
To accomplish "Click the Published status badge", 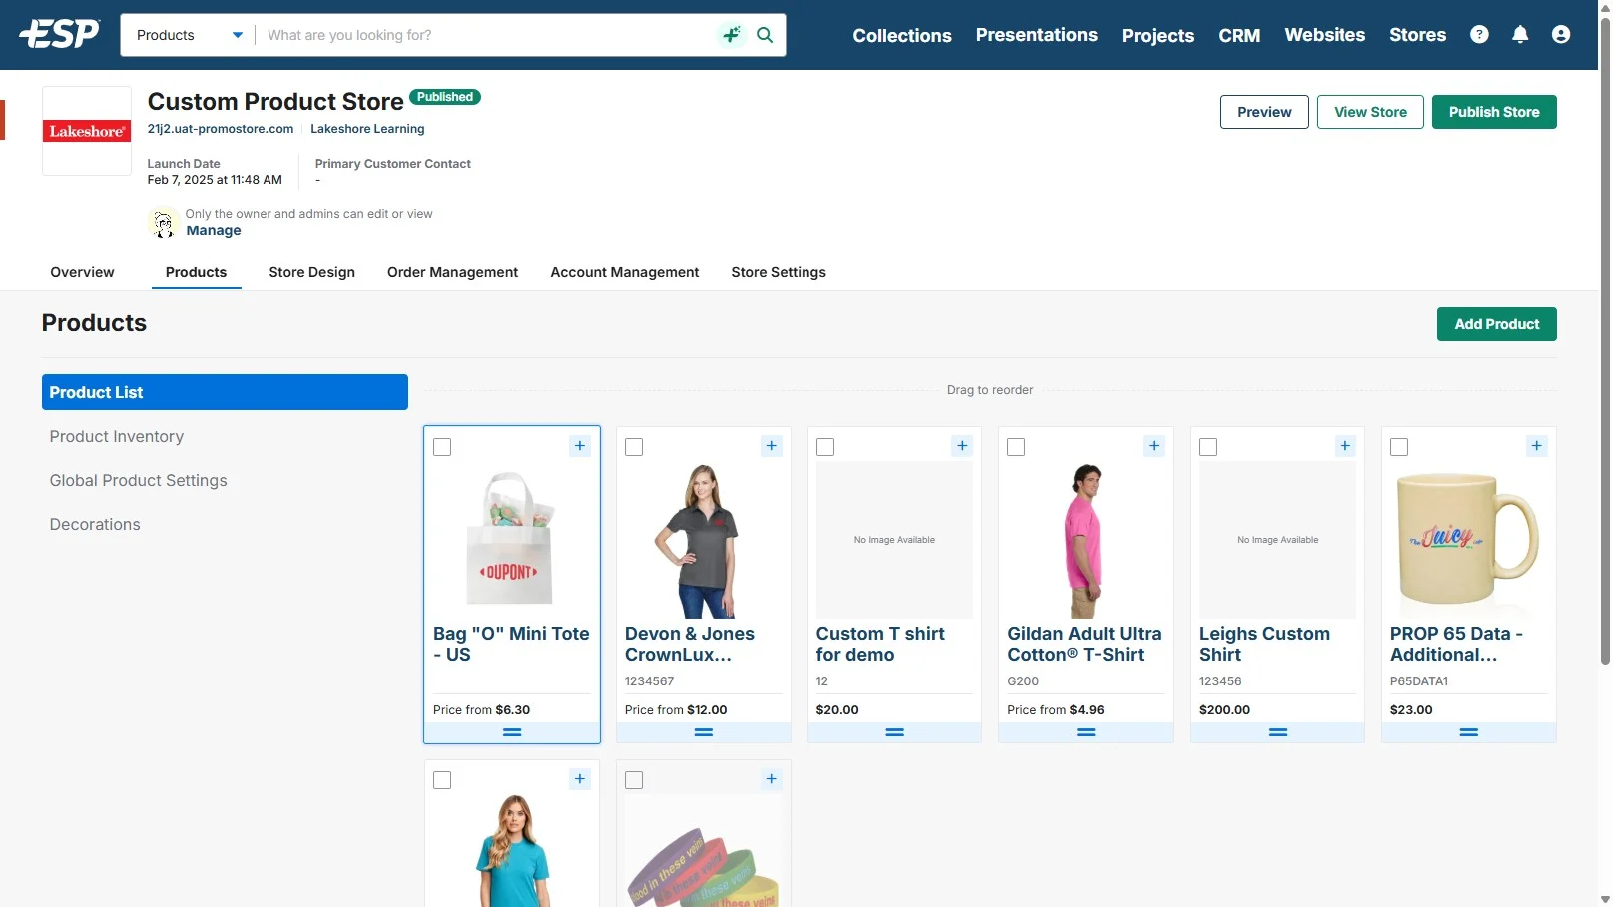I will (x=445, y=97).
